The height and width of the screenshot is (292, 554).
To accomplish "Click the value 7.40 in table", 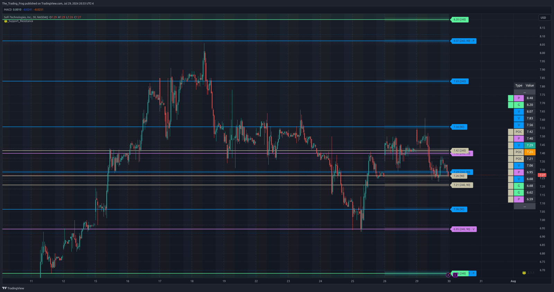I will tap(530, 139).
